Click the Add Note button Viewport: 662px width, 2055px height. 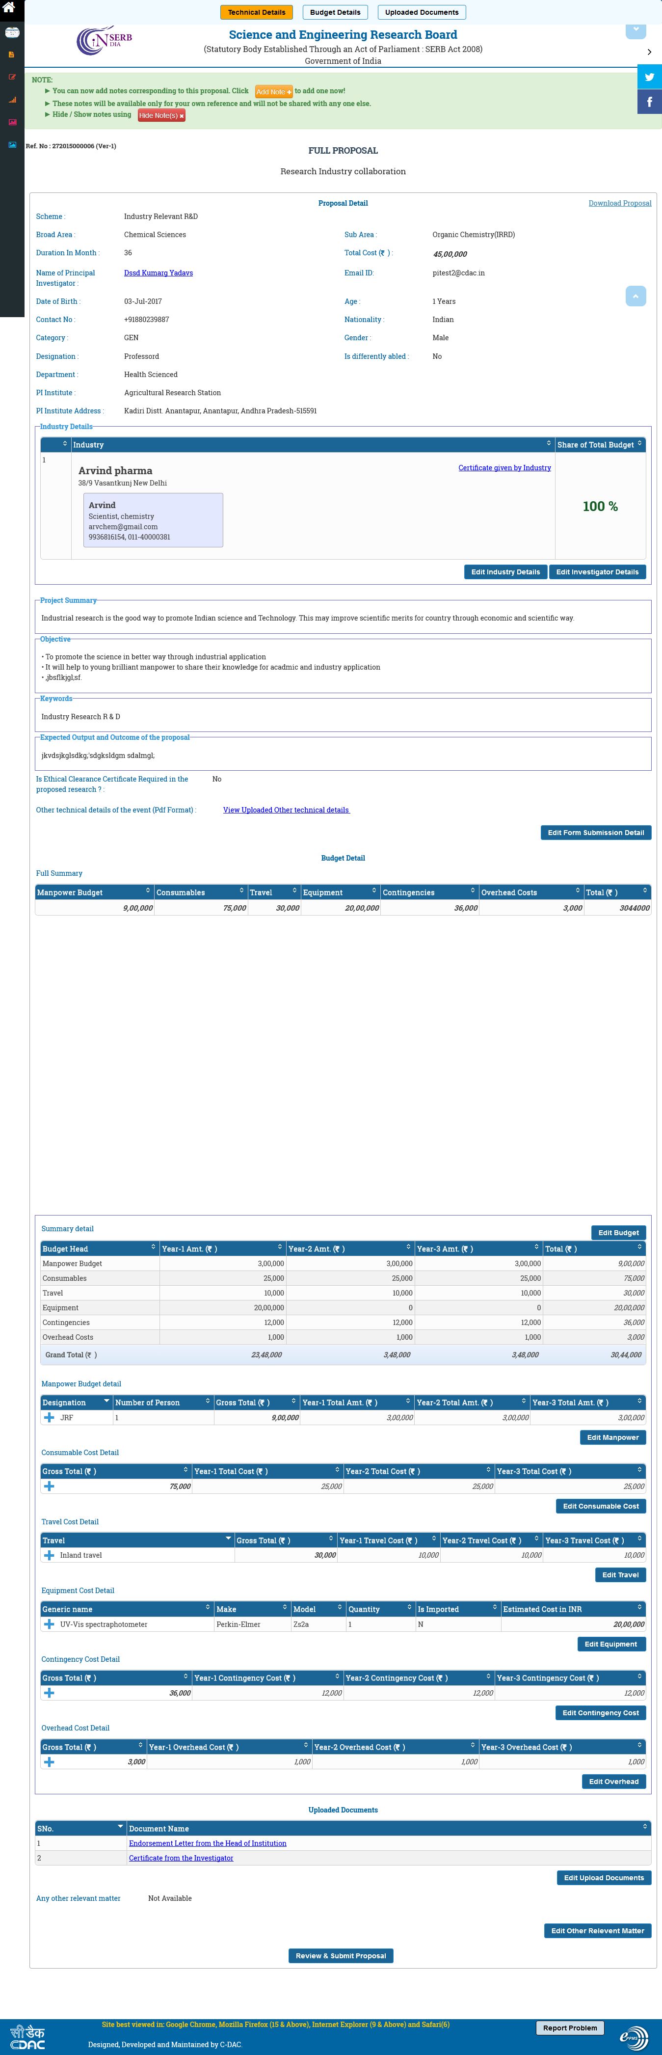coord(273,92)
